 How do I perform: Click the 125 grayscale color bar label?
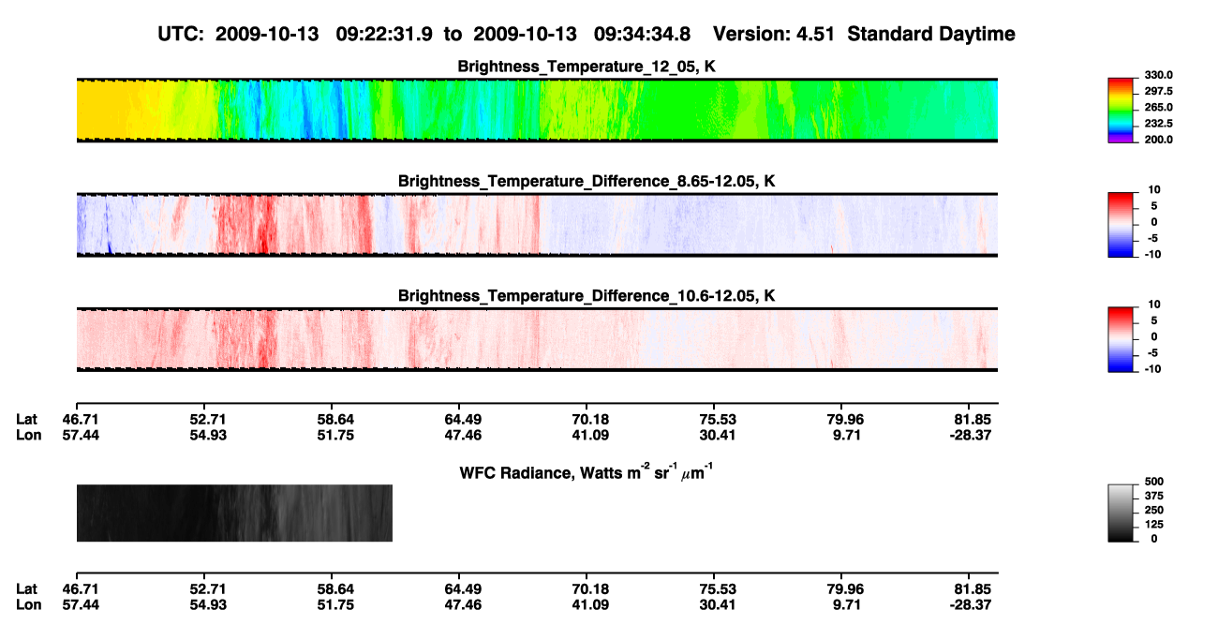1155,525
